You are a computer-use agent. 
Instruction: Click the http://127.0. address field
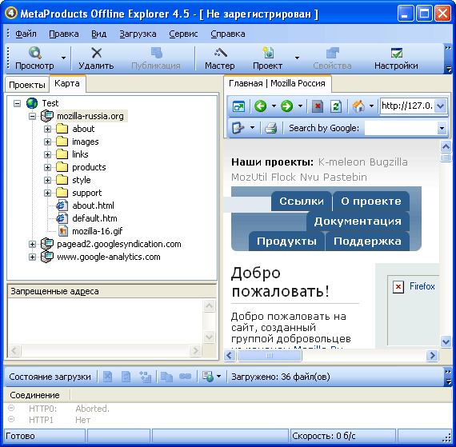tap(408, 106)
